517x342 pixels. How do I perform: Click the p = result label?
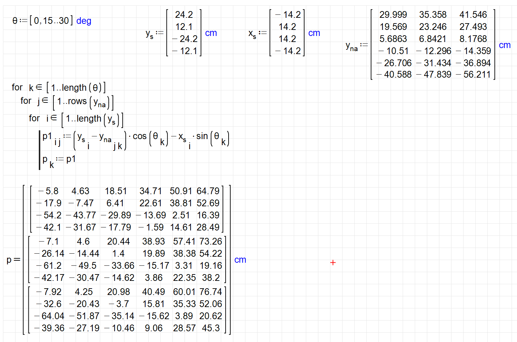click(x=13, y=260)
